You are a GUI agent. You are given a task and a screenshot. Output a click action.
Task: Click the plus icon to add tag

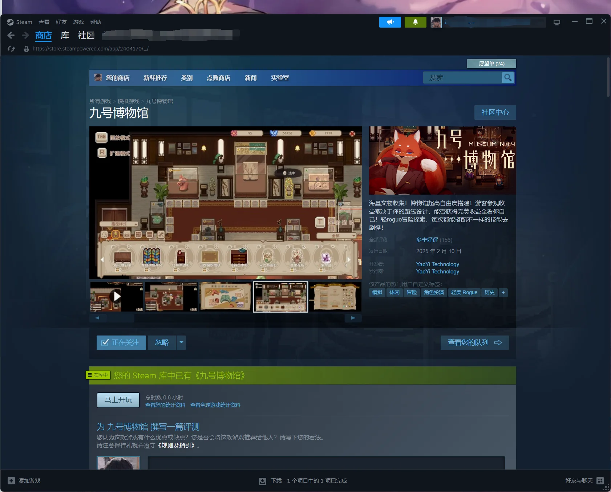pyautogui.click(x=503, y=292)
